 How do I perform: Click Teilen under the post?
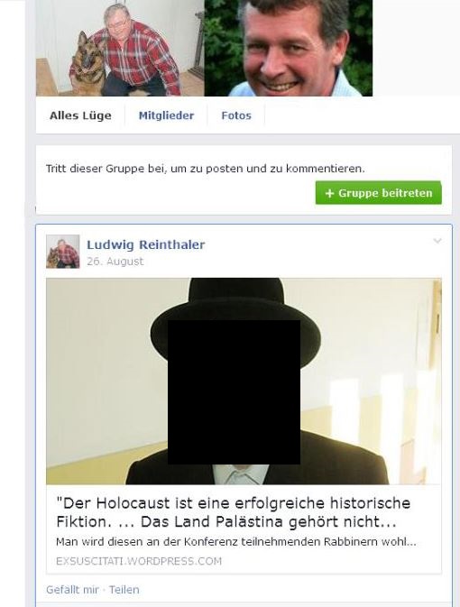(x=124, y=590)
